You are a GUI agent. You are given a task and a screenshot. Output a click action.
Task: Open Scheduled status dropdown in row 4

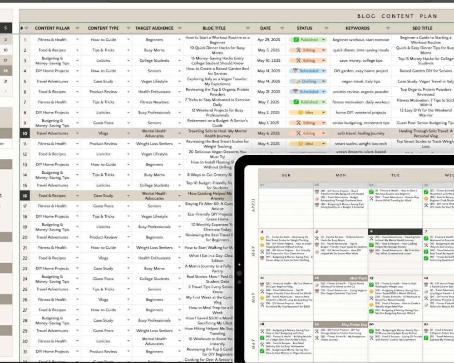(x=323, y=71)
